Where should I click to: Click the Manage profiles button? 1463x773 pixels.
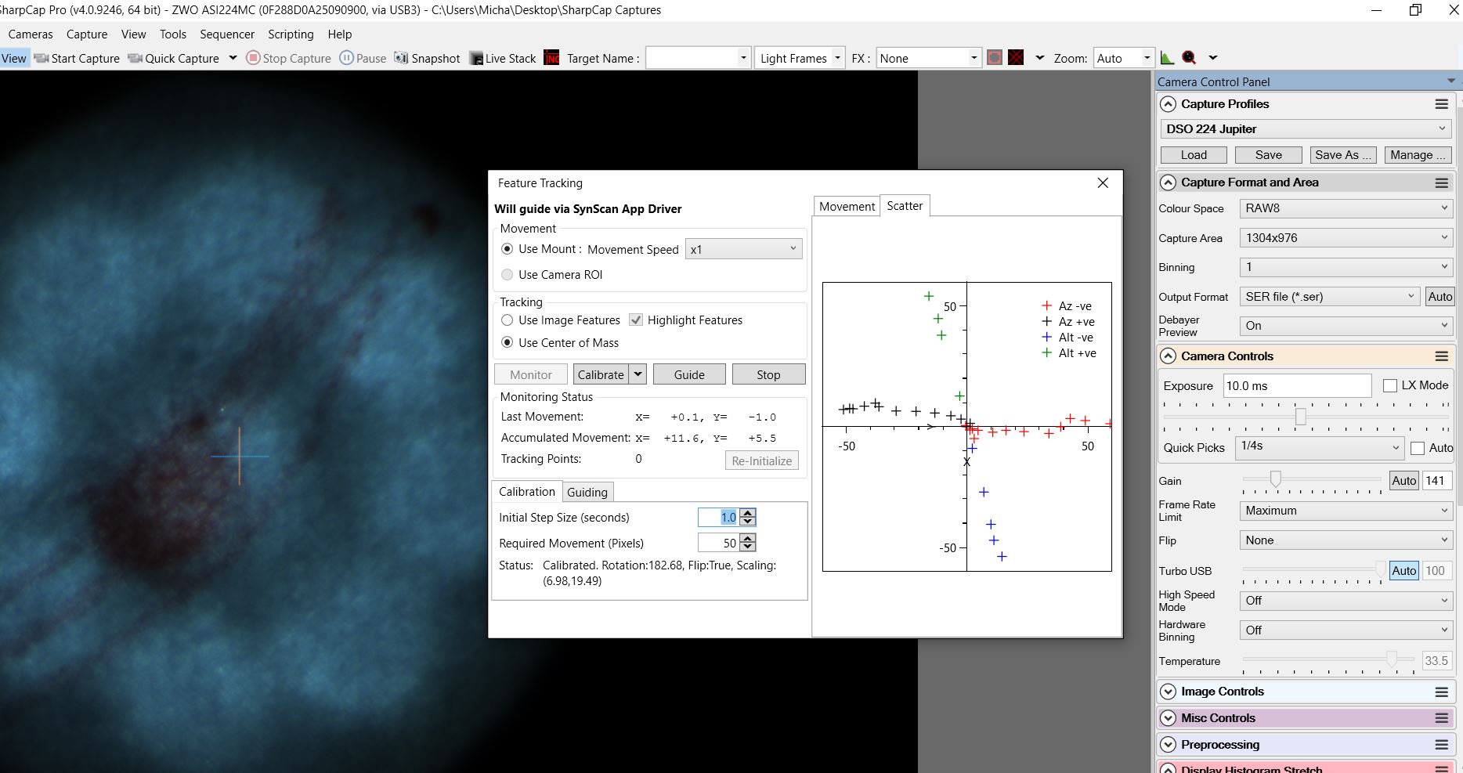tap(1418, 155)
